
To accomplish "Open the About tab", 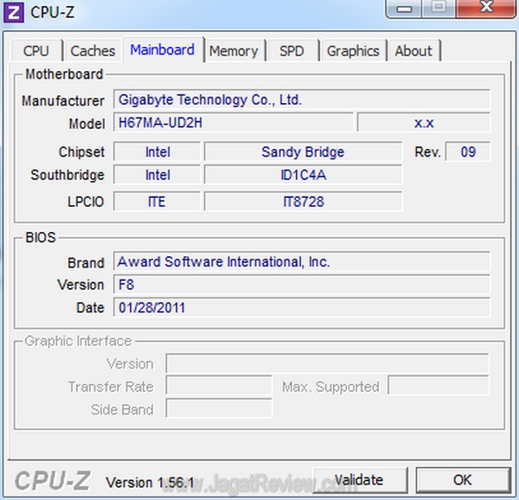I will [x=413, y=51].
